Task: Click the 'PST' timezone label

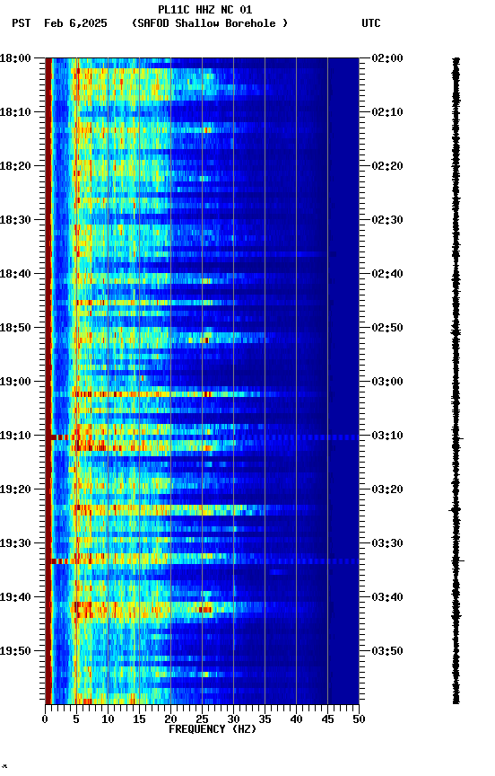Action: click(x=22, y=23)
